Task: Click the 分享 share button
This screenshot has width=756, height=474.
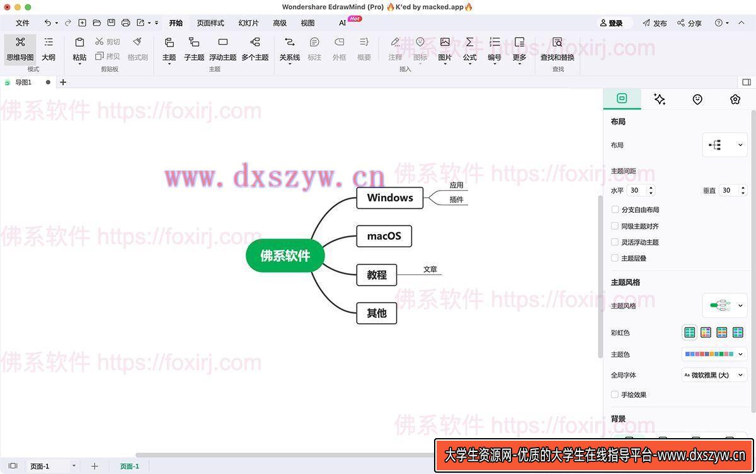Action: 689,23
